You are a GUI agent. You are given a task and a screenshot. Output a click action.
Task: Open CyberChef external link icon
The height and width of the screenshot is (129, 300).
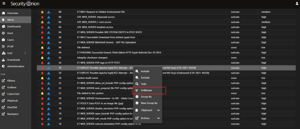pyautogui.click(x=3, y=94)
